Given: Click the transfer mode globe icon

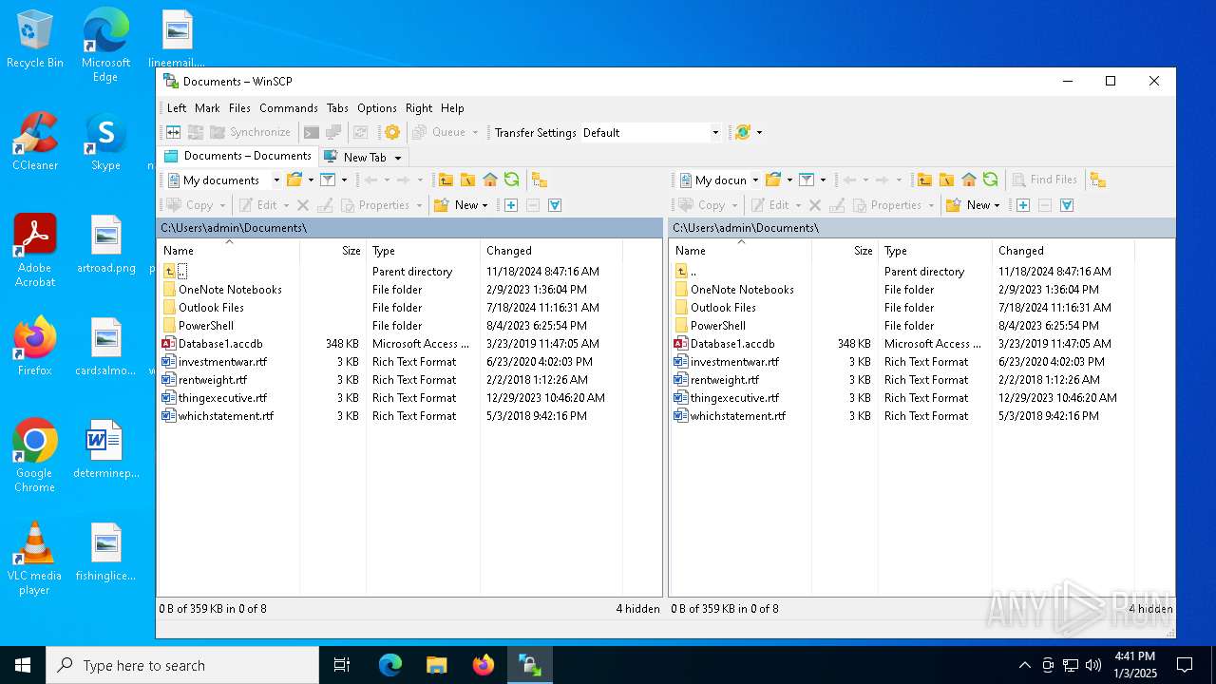Looking at the screenshot, I should pyautogui.click(x=743, y=132).
